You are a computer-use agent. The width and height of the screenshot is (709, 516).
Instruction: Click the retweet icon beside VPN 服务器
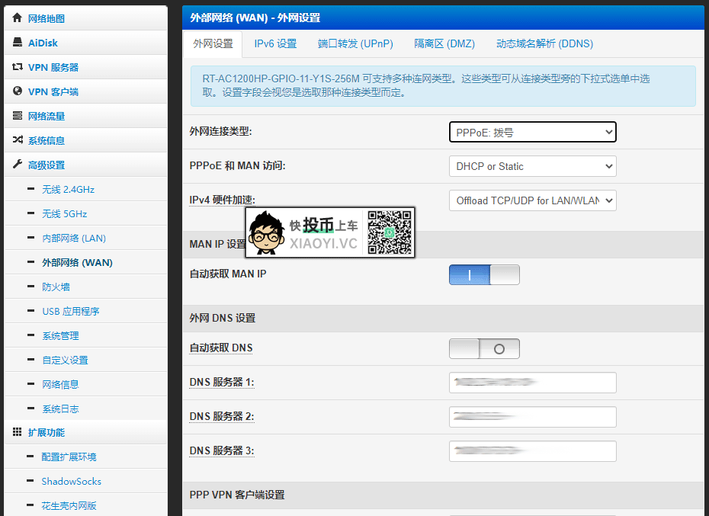tap(18, 66)
